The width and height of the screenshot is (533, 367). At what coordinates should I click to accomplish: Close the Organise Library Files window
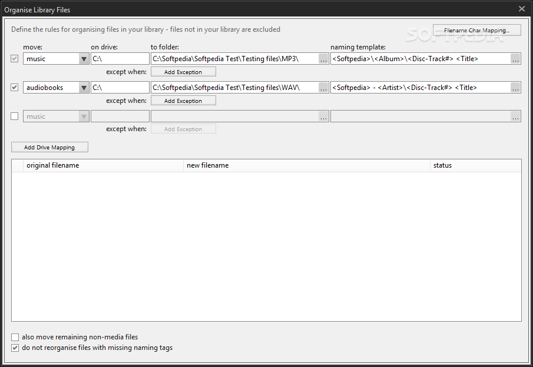pyautogui.click(x=522, y=9)
